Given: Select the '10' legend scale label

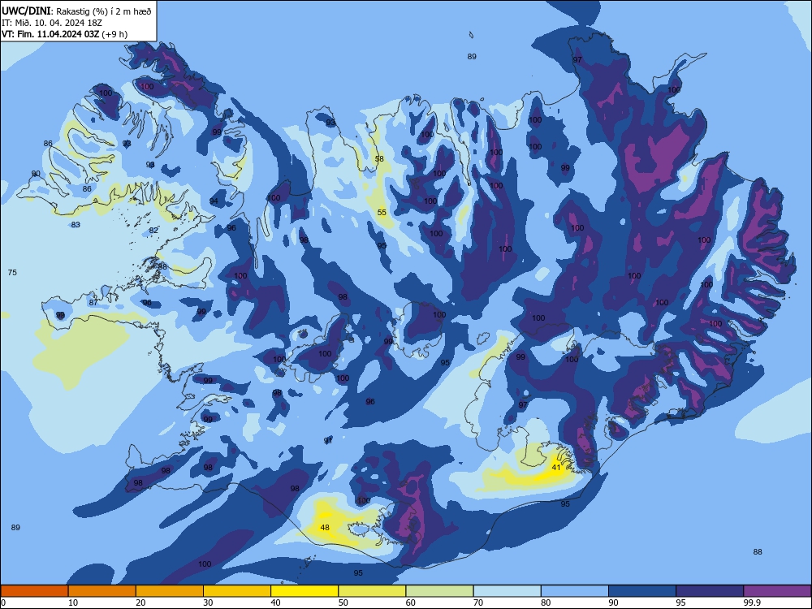Looking at the screenshot, I should [x=73, y=603].
